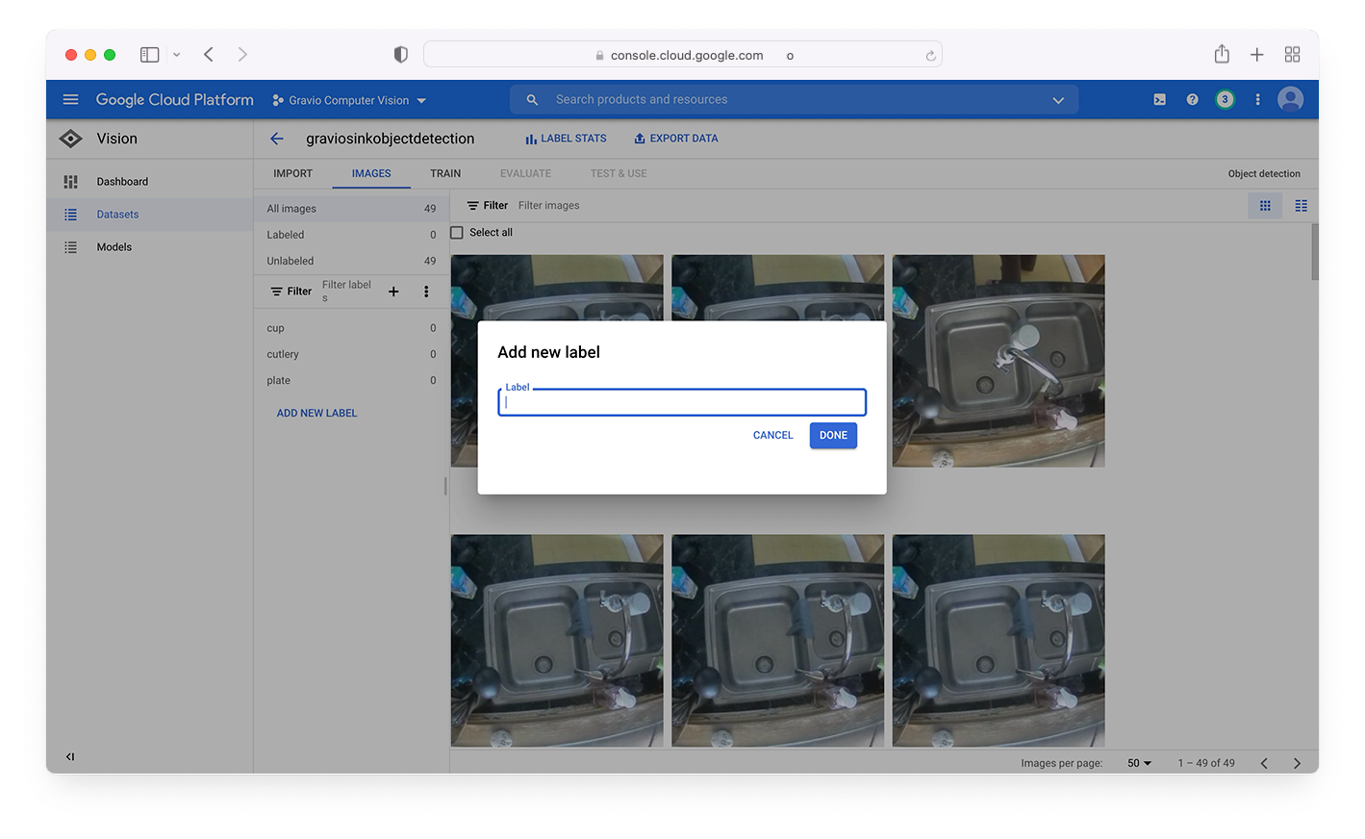Open Models in the sidebar
The width and height of the screenshot is (1365, 839).
pyautogui.click(x=114, y=246)
